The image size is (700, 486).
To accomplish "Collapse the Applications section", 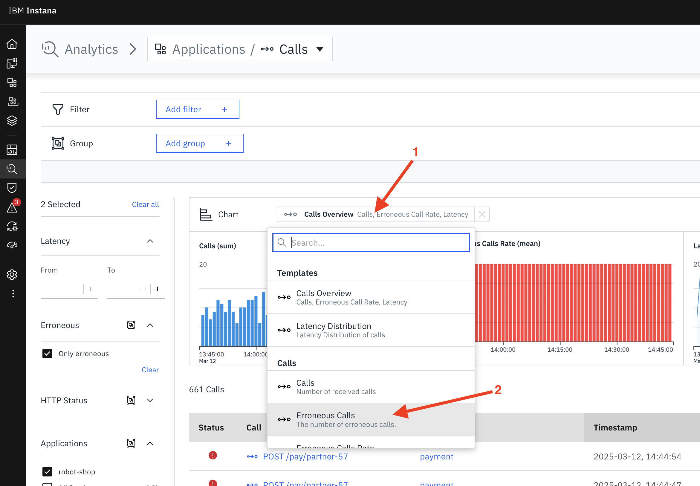I will tap(150, 443).
